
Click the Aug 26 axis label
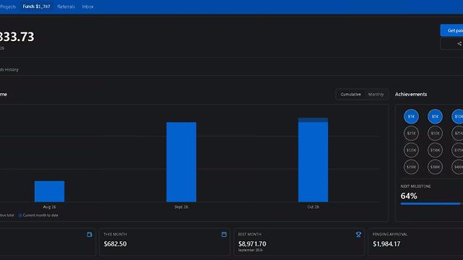point(49,207)
